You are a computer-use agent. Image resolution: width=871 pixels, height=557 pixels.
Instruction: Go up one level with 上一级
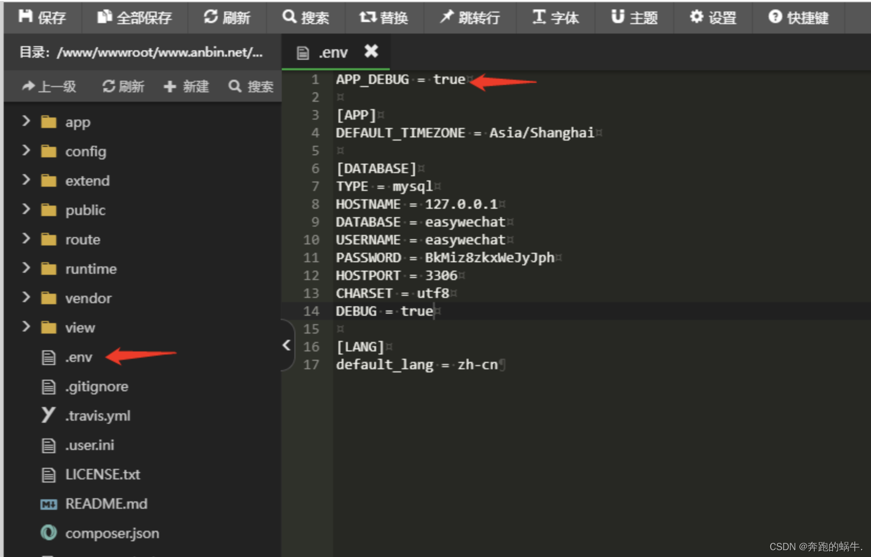pos(49,87)
